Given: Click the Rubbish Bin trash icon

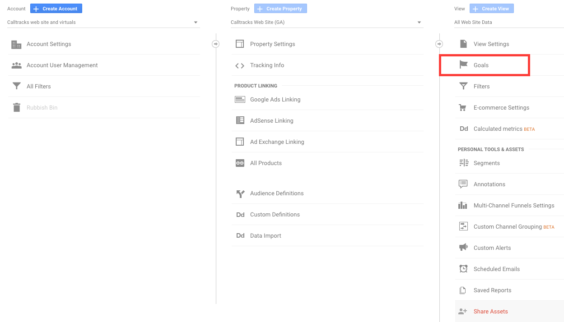Looking at the screenshot, I should (17, 107).
